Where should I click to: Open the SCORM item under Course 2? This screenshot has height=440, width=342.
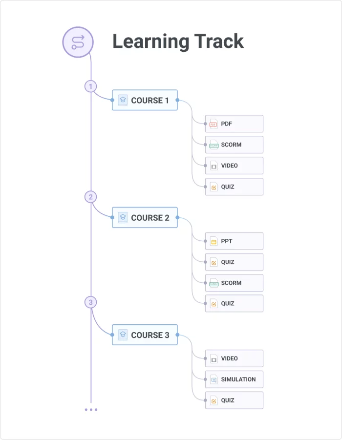pos(235,283)
